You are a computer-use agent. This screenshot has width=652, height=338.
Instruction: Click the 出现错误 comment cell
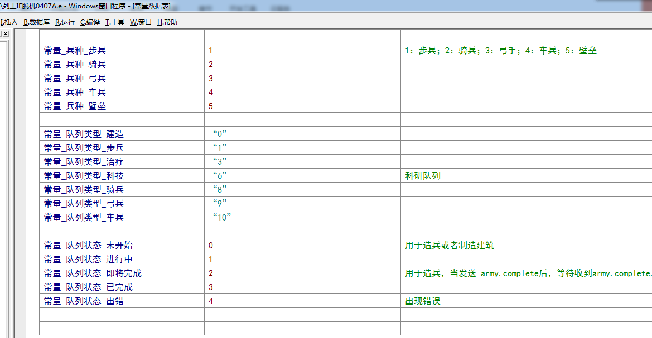click(x=423, y=301)
